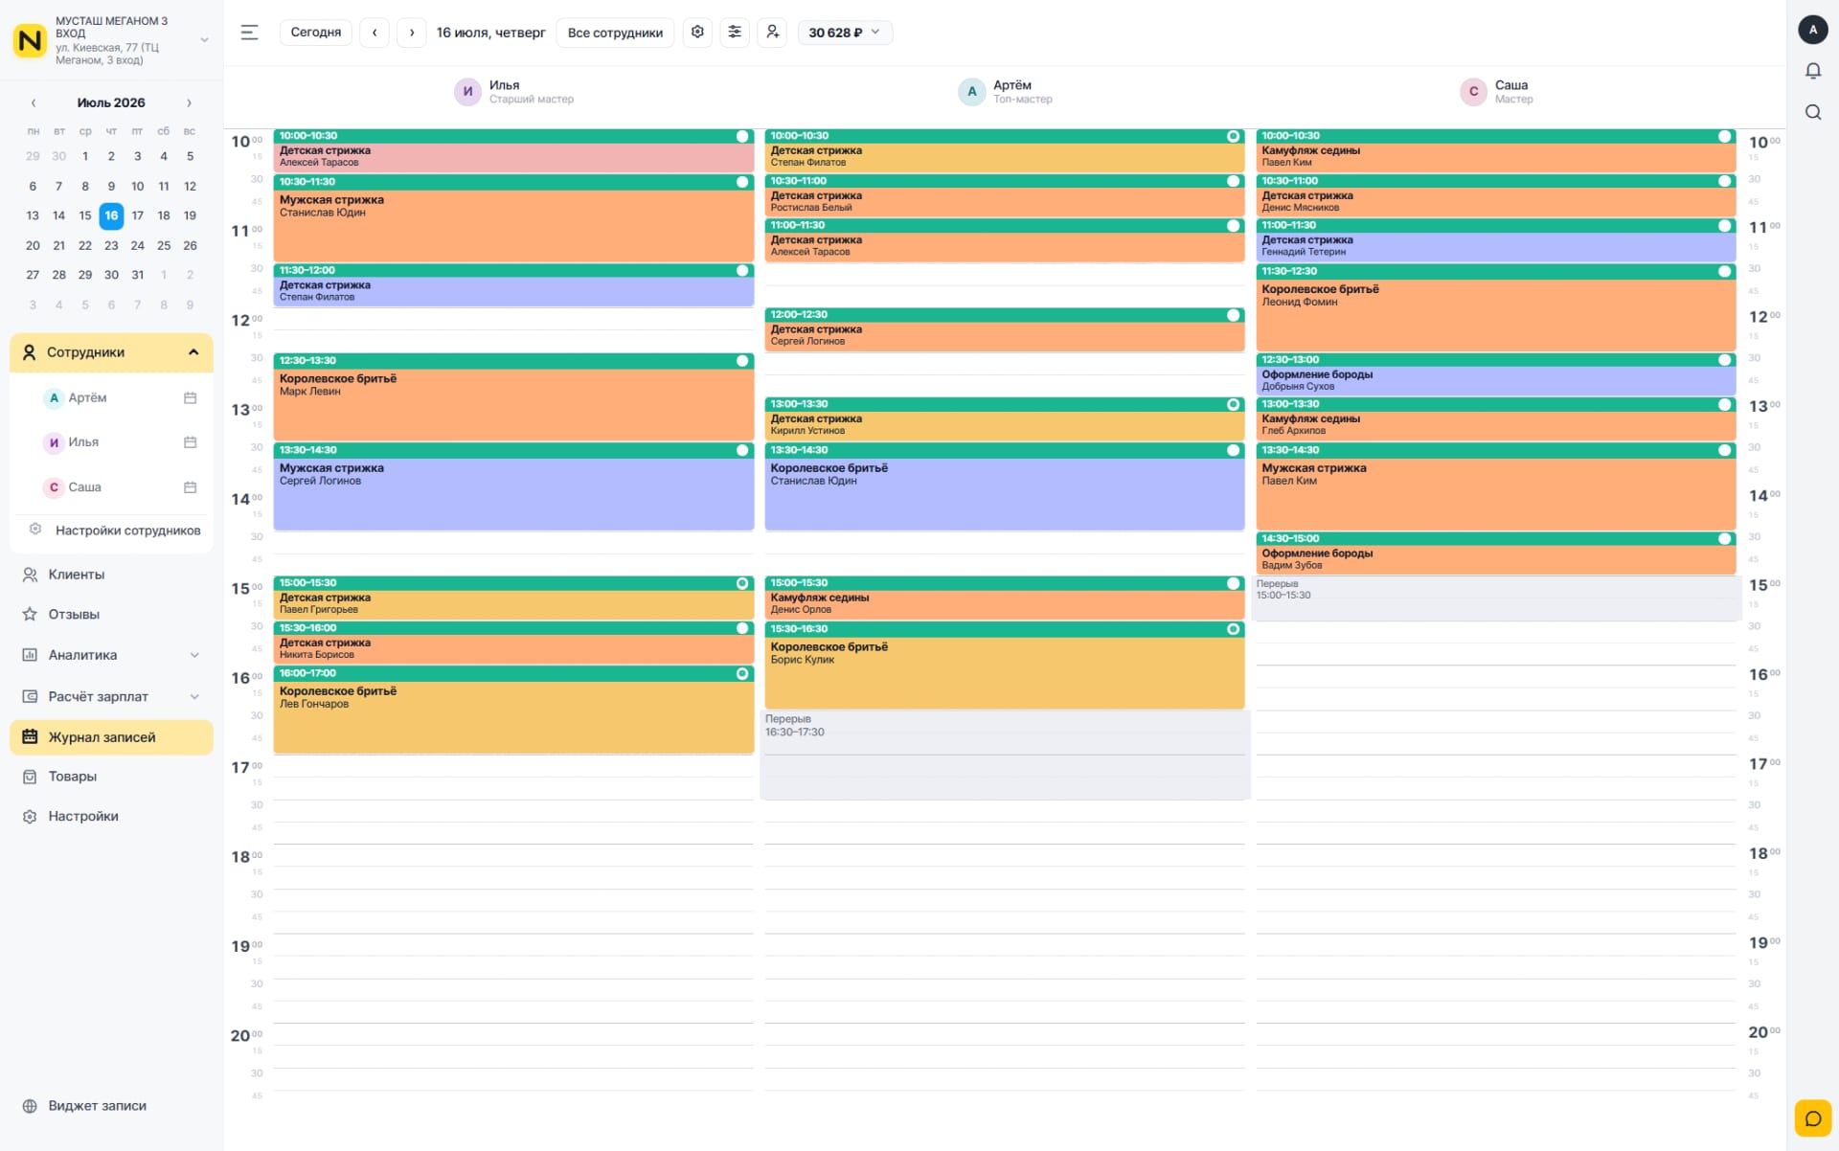
Task: Open calendar settings gear icon
Action: point(697,33)
